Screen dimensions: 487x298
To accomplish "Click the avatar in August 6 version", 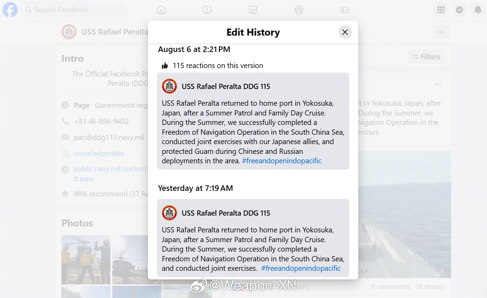I will point(170,86).
